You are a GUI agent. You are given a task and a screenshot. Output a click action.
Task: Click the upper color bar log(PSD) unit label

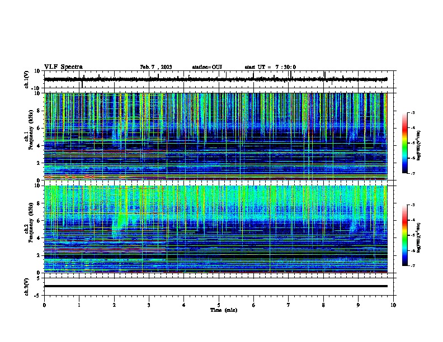click(418, 146)
